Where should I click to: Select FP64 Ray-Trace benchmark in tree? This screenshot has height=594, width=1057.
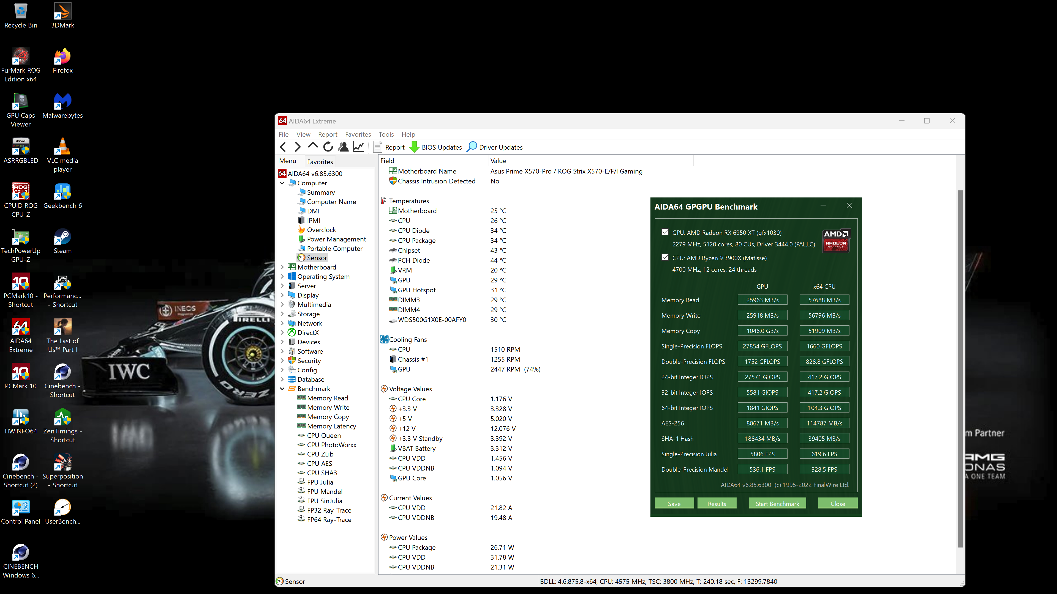point(329,519)
